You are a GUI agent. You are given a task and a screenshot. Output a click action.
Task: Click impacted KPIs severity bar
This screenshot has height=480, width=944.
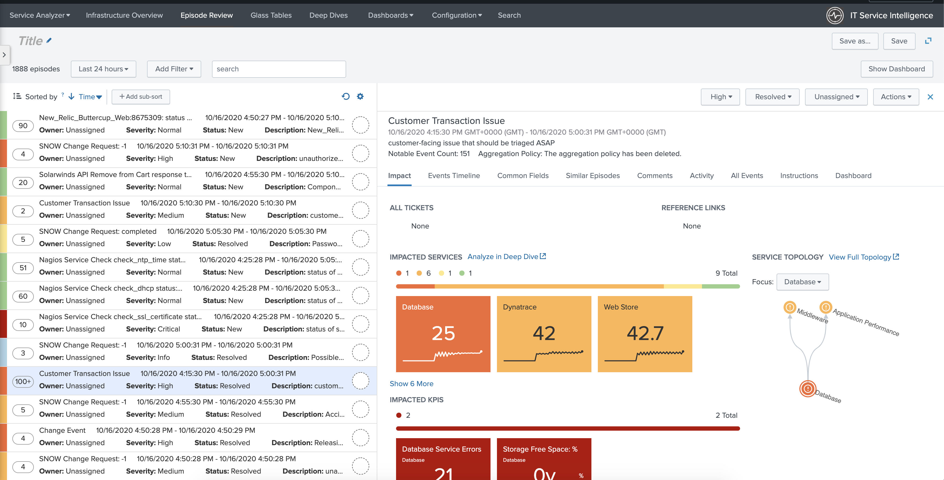[x=568, y=428]
